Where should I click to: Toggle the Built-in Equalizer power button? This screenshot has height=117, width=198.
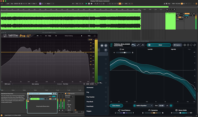coord(135,106)
